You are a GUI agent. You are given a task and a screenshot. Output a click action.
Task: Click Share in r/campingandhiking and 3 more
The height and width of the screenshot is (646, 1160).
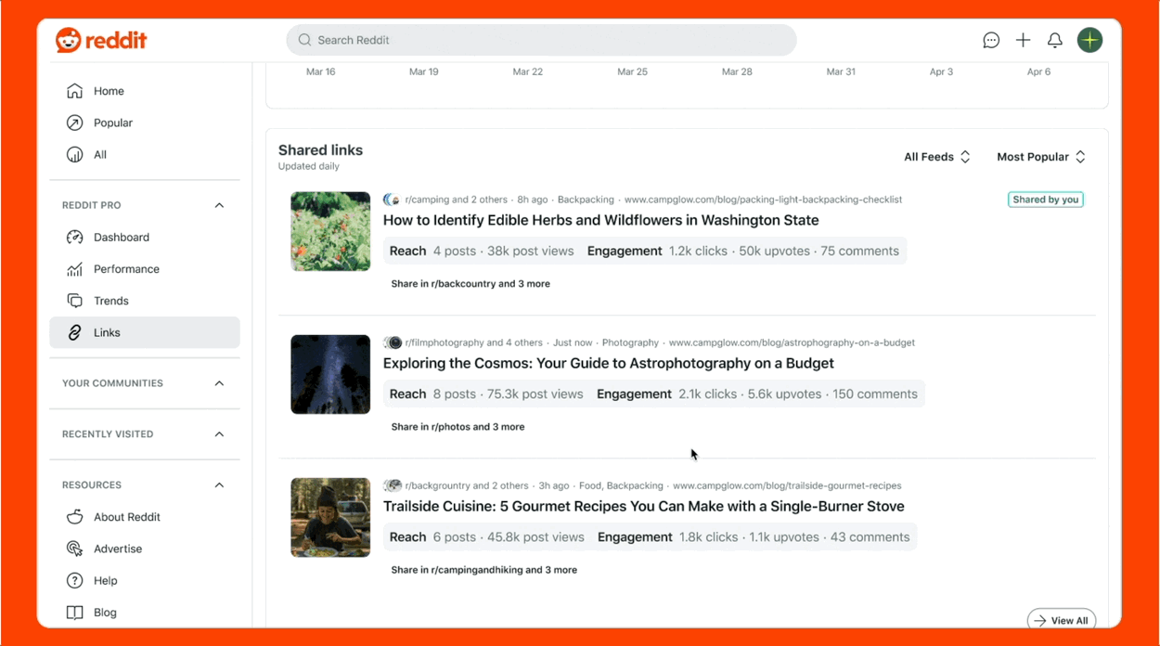click(483, 570)
